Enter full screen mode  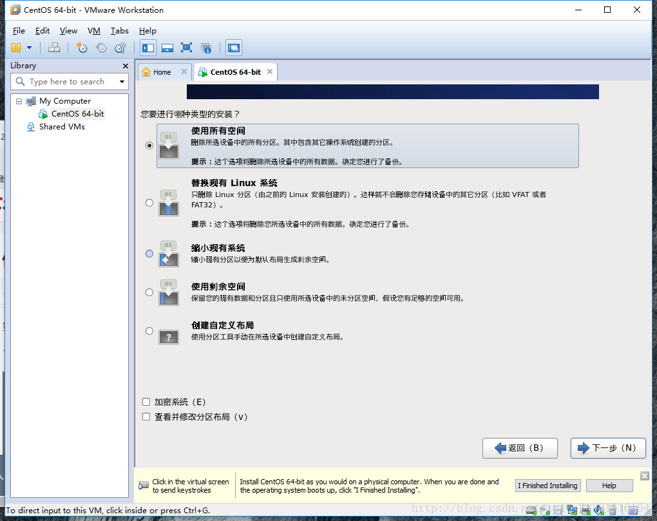pyautogui.click(x=186, y=48)
